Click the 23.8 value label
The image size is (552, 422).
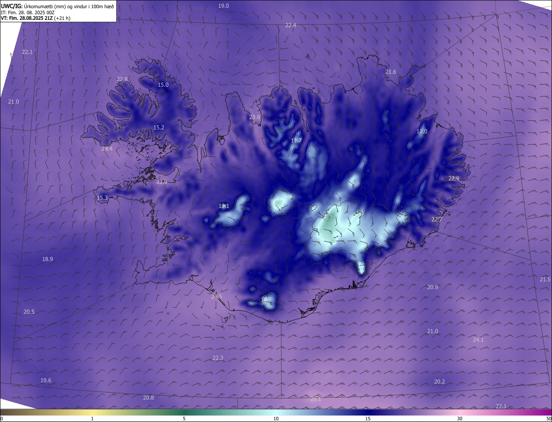[x=255, y=117]
